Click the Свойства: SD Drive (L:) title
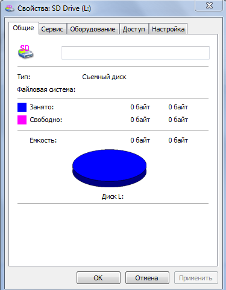This screenshot has width=226, height=290. (x=54, y=8)
